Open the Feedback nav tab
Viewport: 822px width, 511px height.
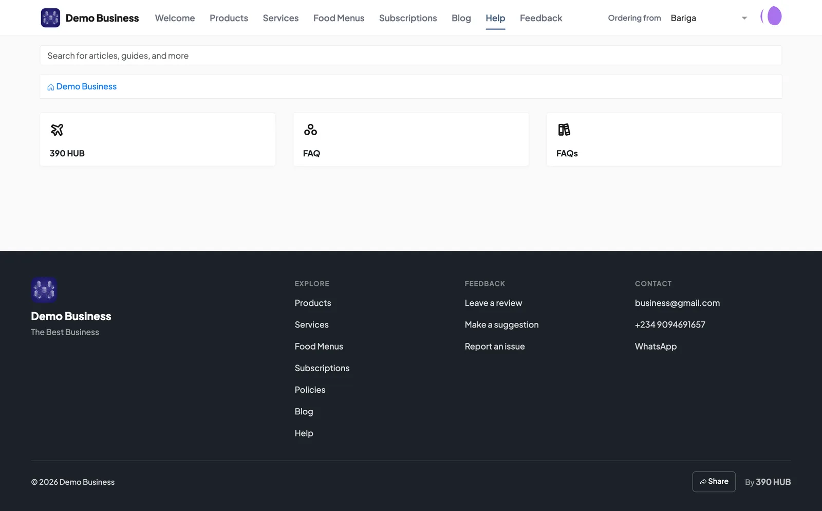pyautogui.click(x=541, y=18)
